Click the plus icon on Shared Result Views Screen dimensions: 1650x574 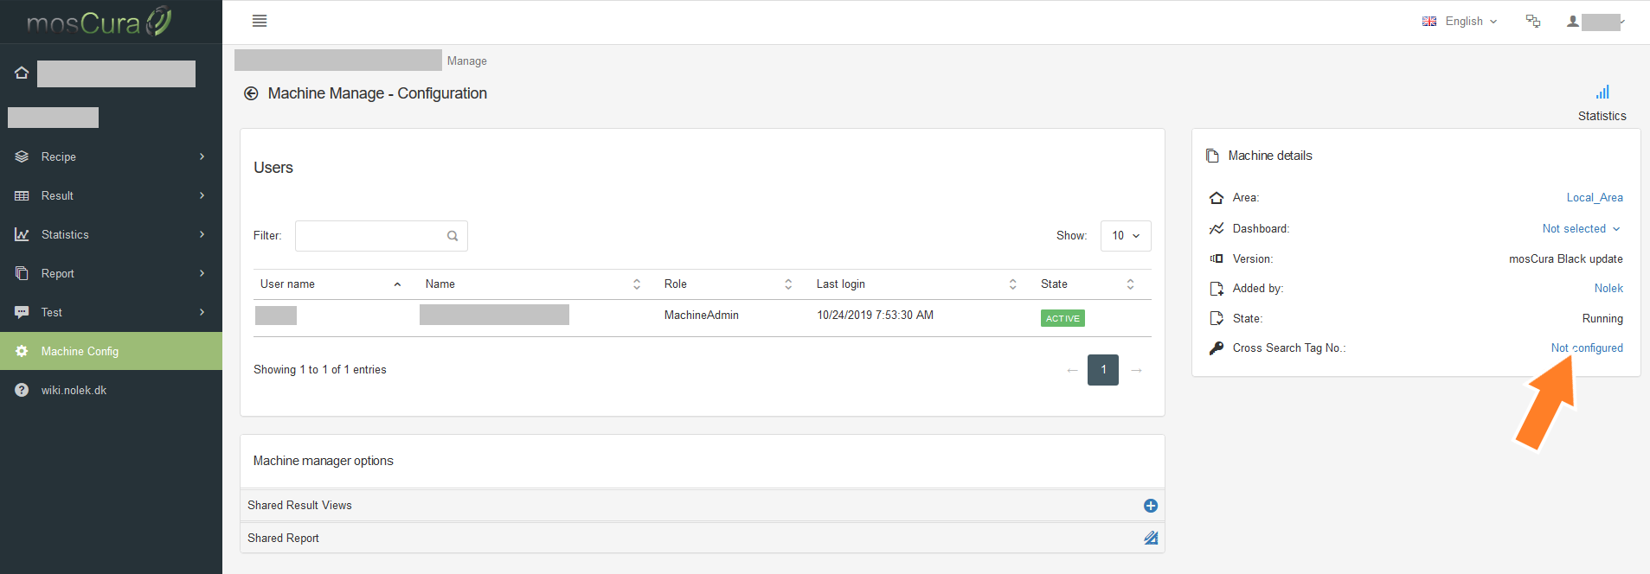pos(1151,506)
